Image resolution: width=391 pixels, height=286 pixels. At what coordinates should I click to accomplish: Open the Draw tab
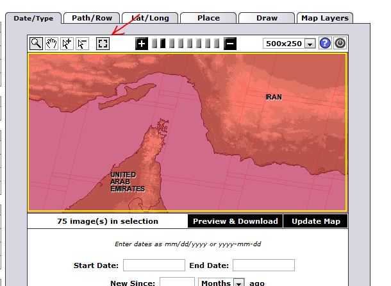coord(267,18)
